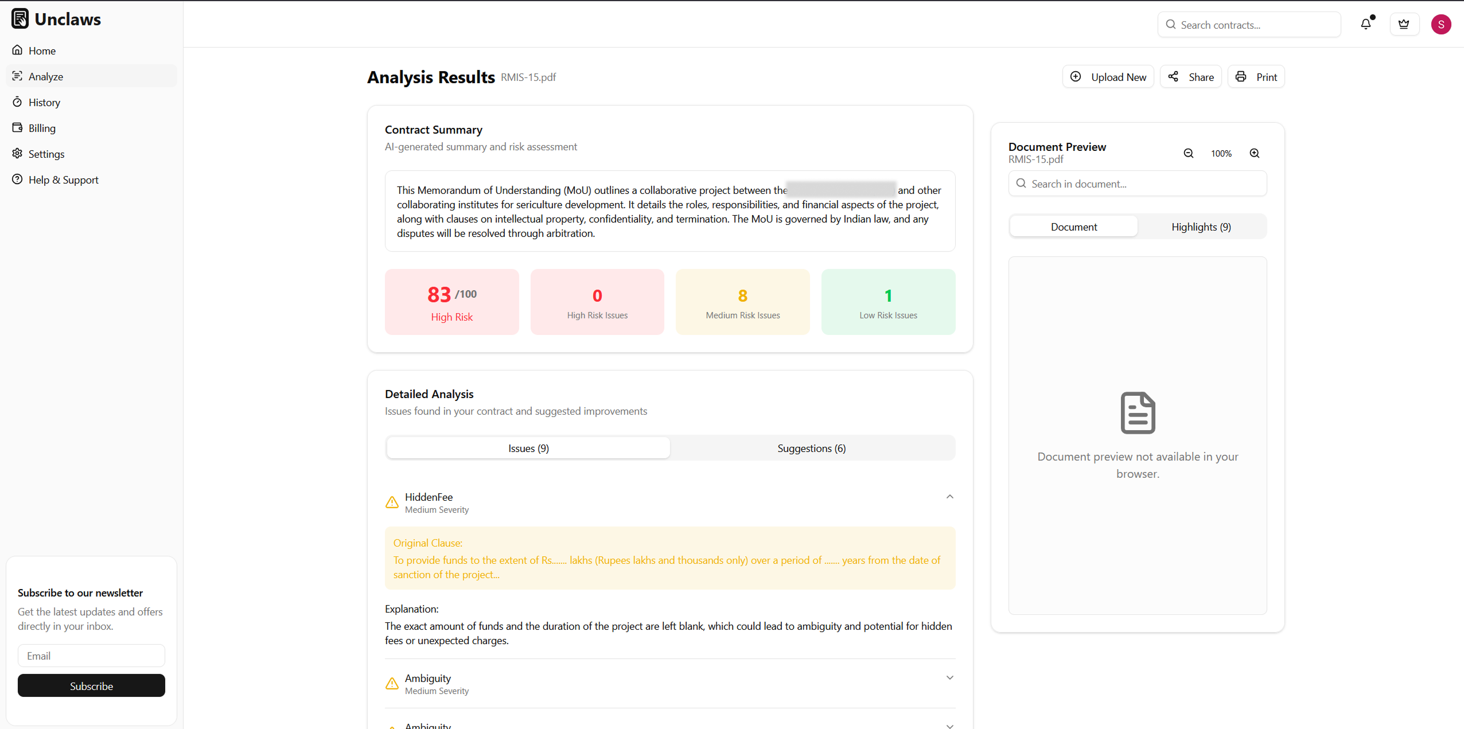Go to History in the sidebar
Image resolution: width=1464 pixels, height=729 pixels.
(x=91, y=102)
